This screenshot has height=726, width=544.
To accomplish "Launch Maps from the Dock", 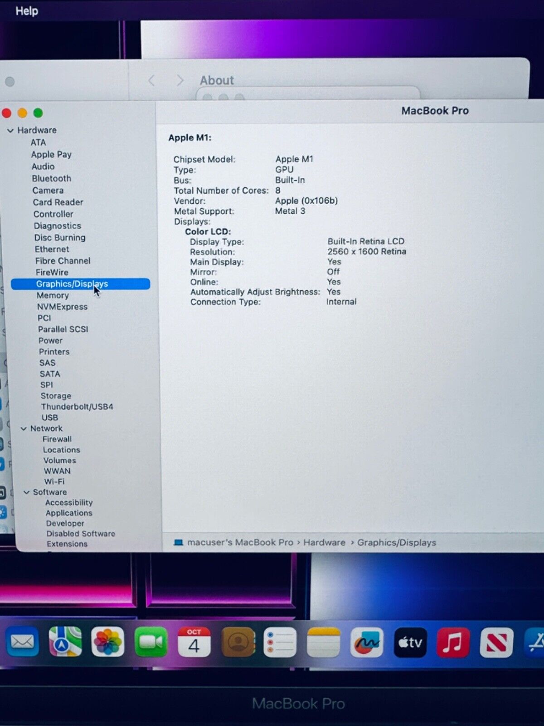I will click(65, 642).
